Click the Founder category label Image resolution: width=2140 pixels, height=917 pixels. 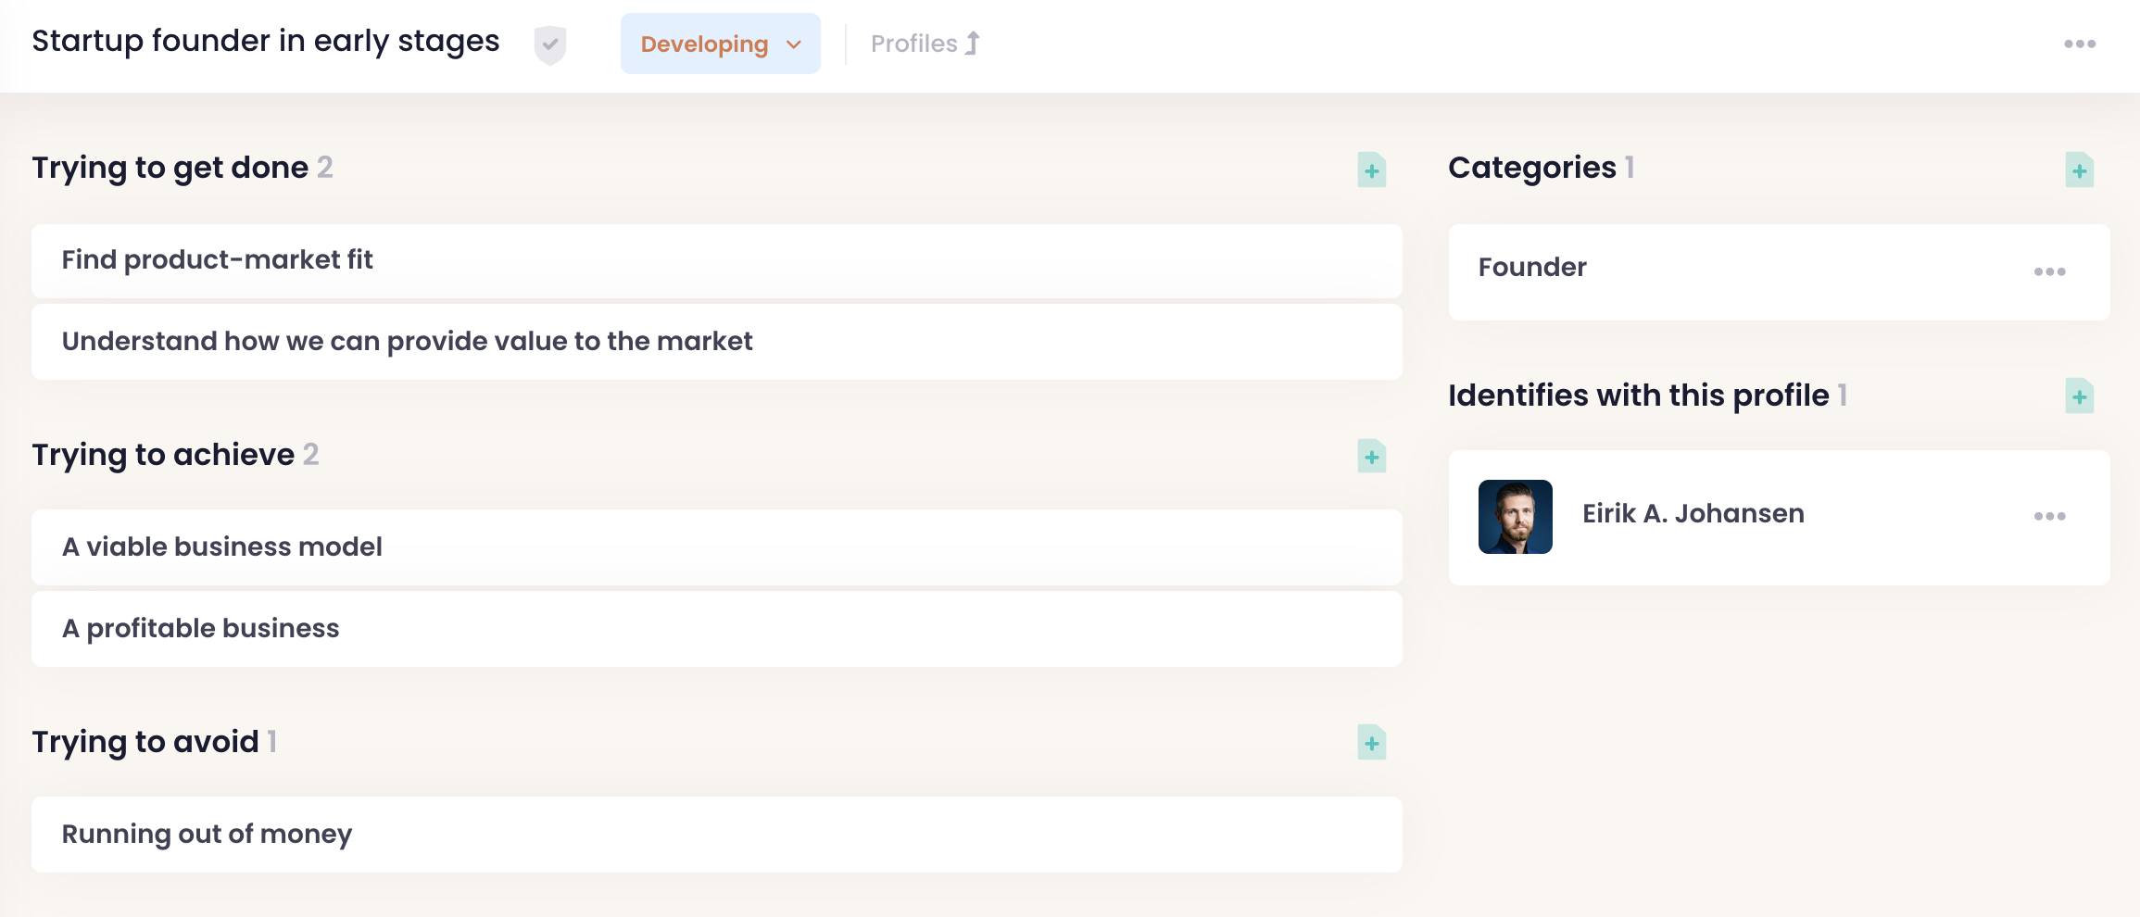click(1532, 268)
